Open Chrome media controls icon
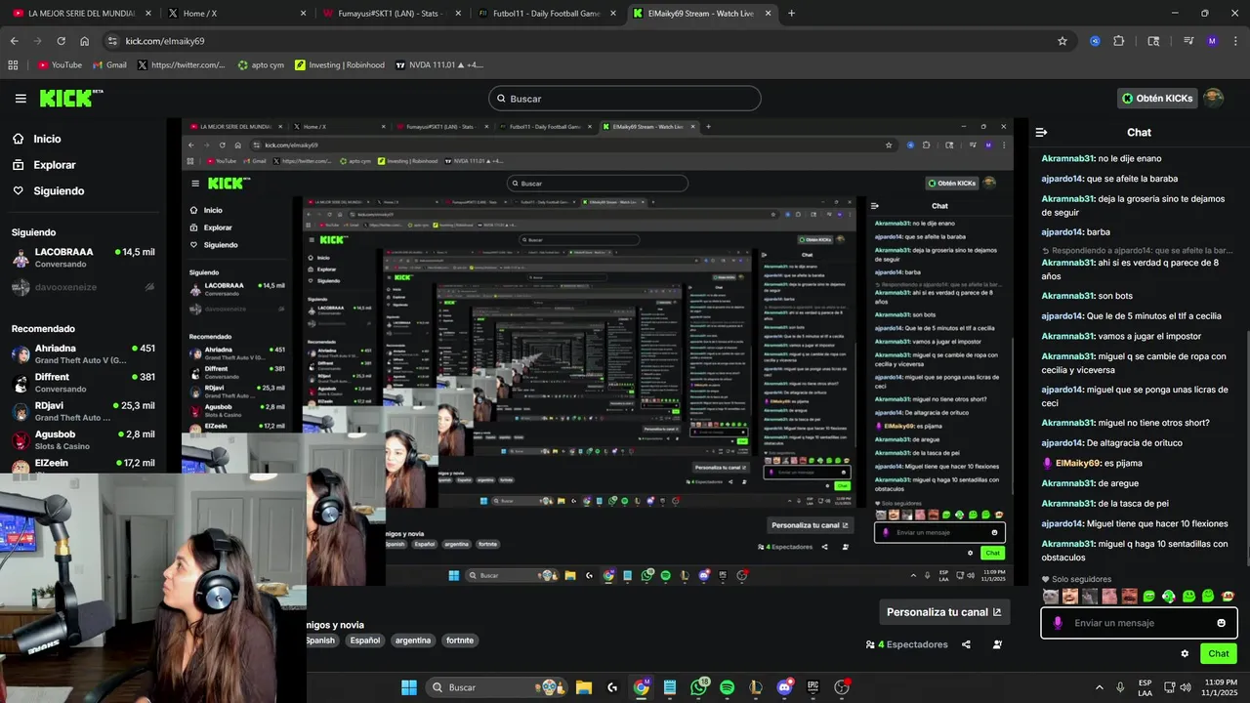 [1188, 41]
